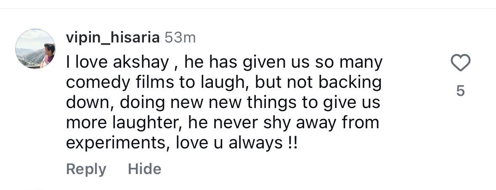Click the "more laughter" comment line
The width and height of the screenshot is (496, 190).
pos(223,123)
